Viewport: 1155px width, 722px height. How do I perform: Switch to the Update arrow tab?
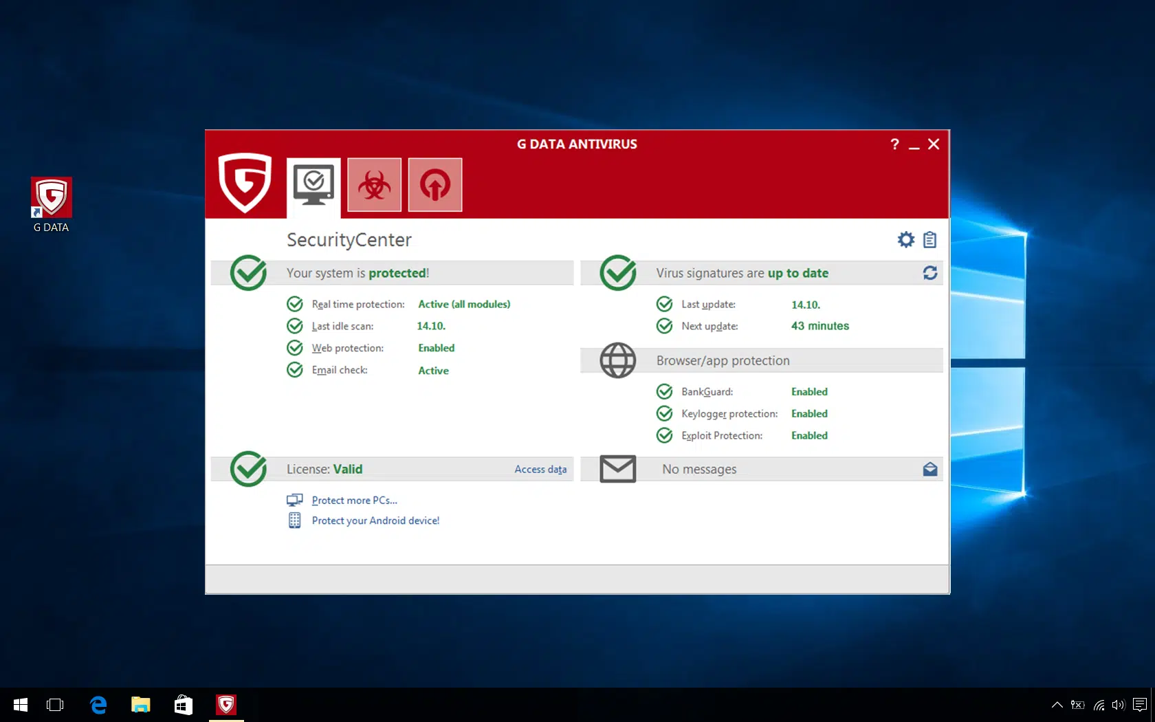point(434,184)
